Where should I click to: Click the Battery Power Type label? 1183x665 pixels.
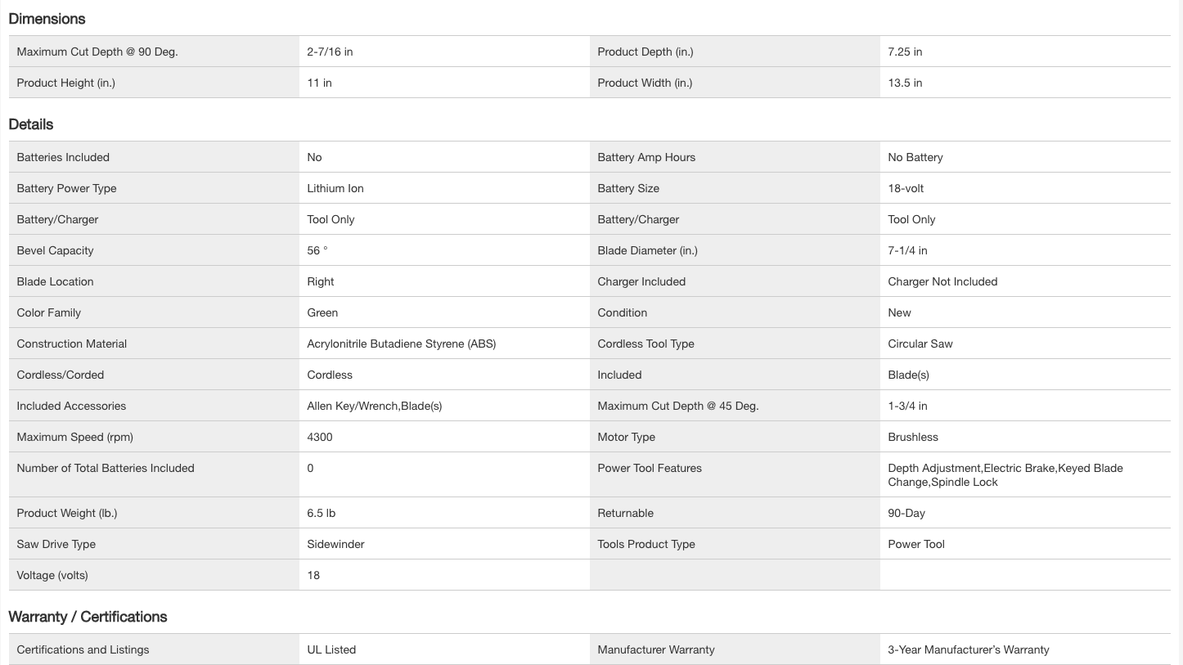[66, 188]
